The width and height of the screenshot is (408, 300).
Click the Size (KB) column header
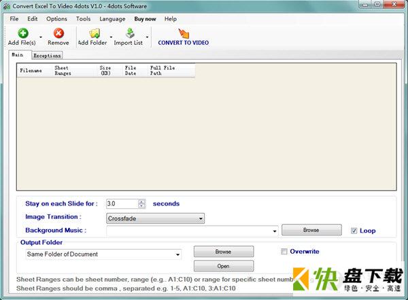point(109,71)
